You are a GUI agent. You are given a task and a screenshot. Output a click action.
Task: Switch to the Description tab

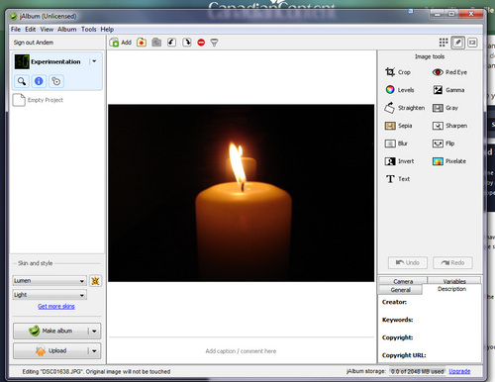(451, 289)
